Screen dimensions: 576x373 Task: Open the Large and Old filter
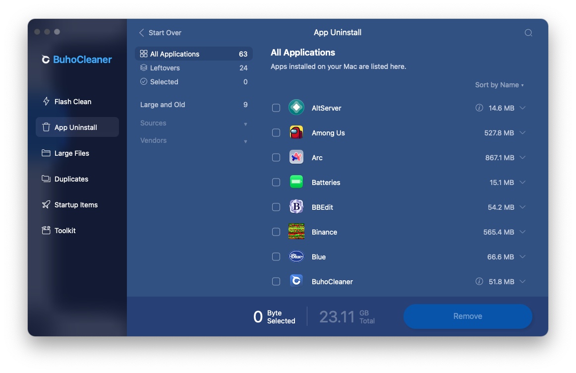coord(194,104)
